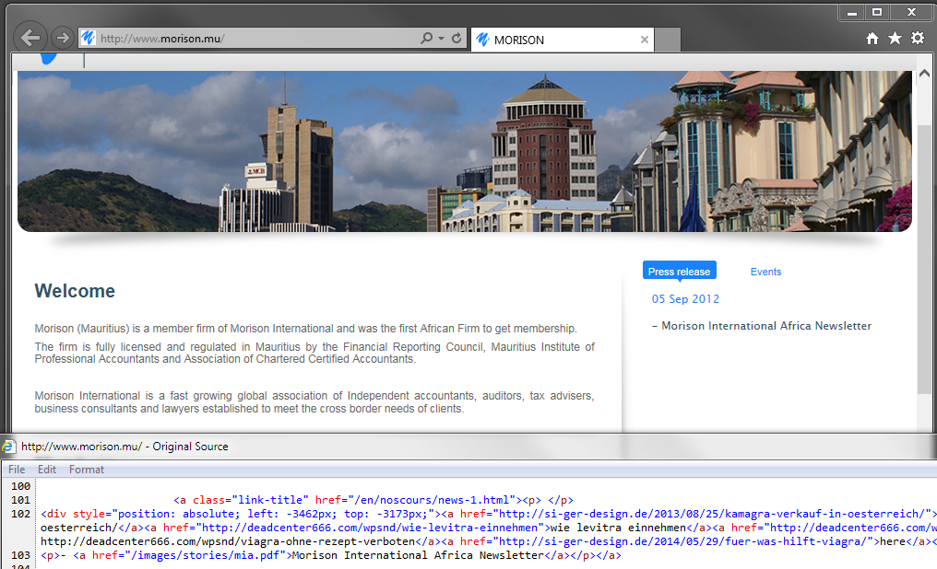The image size is (937, 569).
Task: Open the Edit menu in Original Source
Action: tap(47, 470)
